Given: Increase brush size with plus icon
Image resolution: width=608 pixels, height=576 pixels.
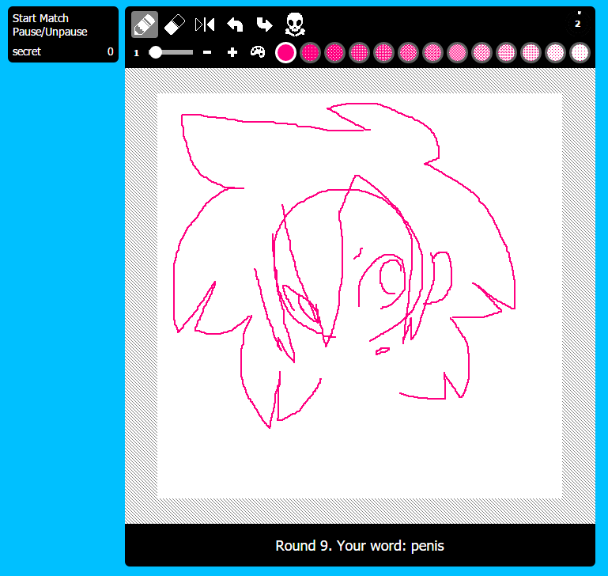Looking at the screenshot, I should pyautogui.click(x=232, y=52).
